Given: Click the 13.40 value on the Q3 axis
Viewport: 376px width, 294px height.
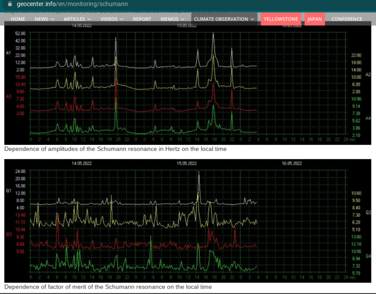Looking at the screenshot, I should click(20, 215).
